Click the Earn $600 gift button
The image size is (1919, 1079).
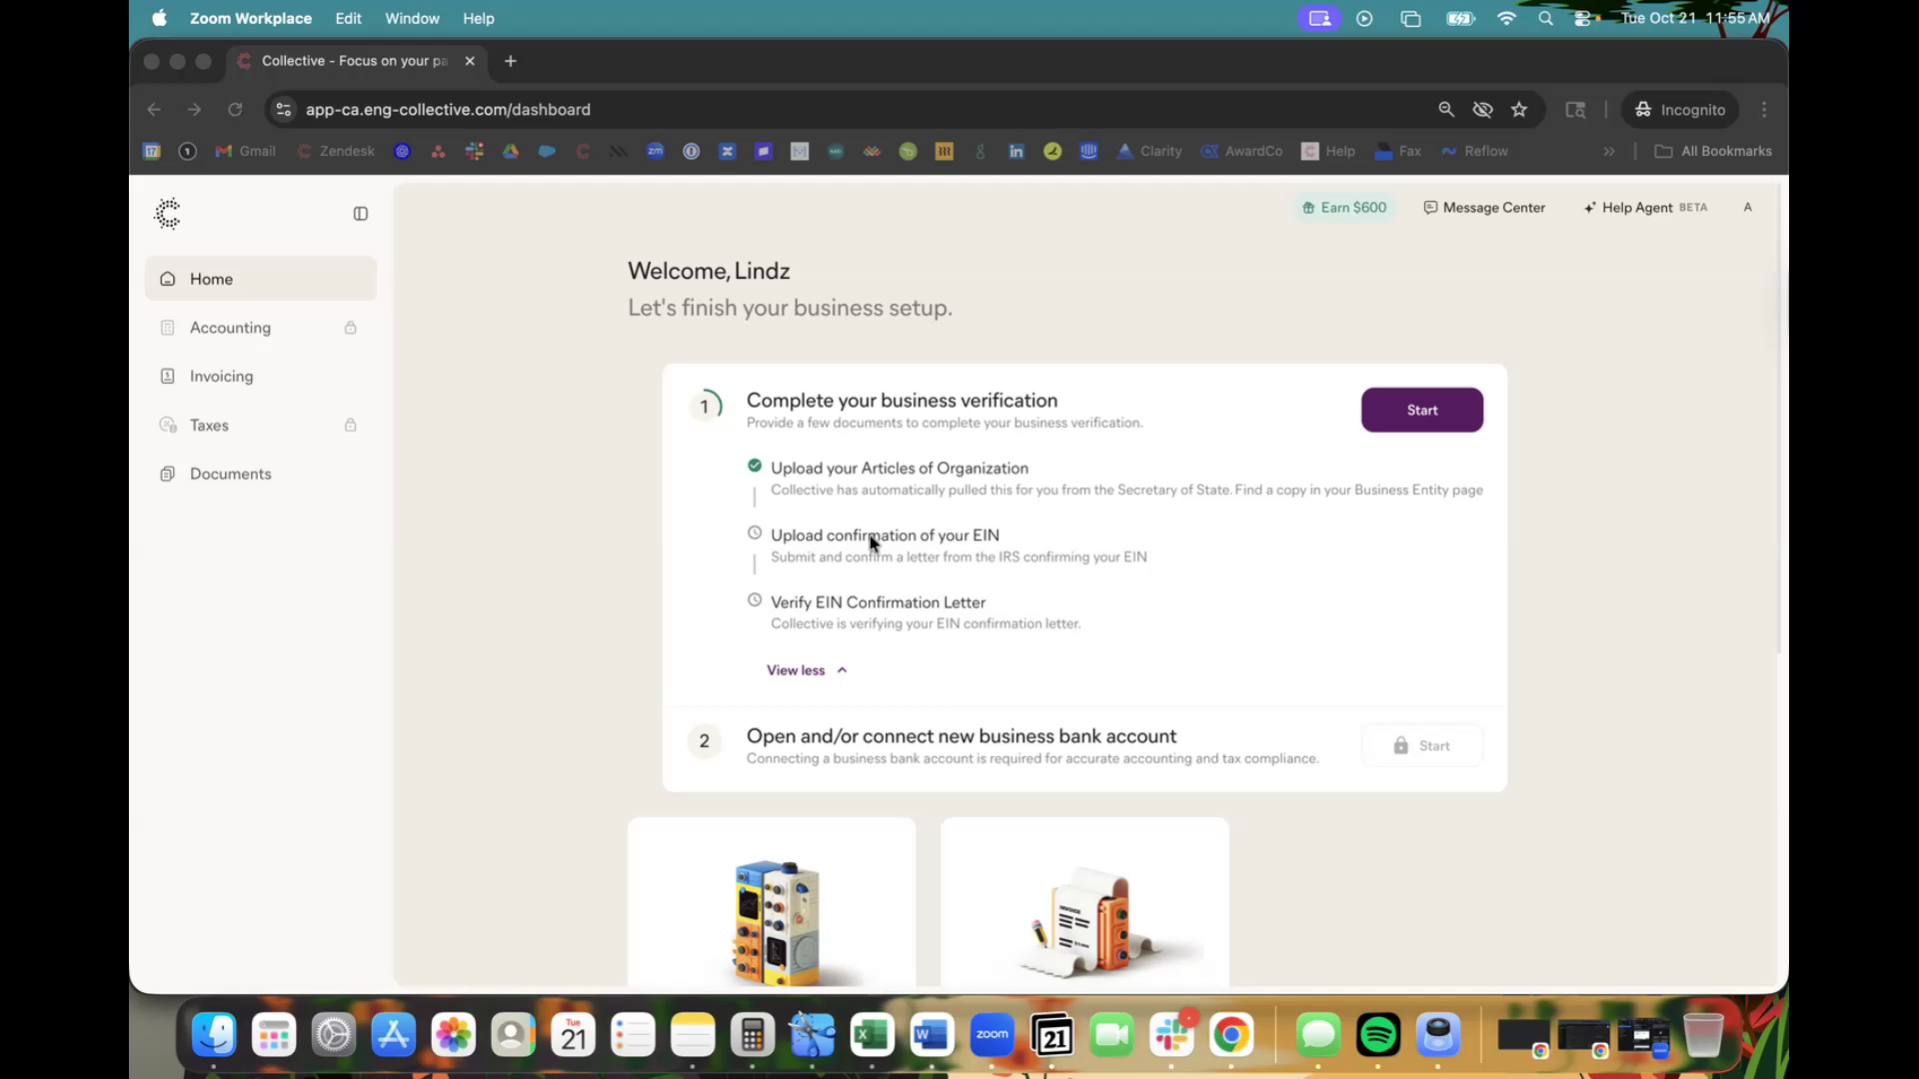tap(1343, 208)
